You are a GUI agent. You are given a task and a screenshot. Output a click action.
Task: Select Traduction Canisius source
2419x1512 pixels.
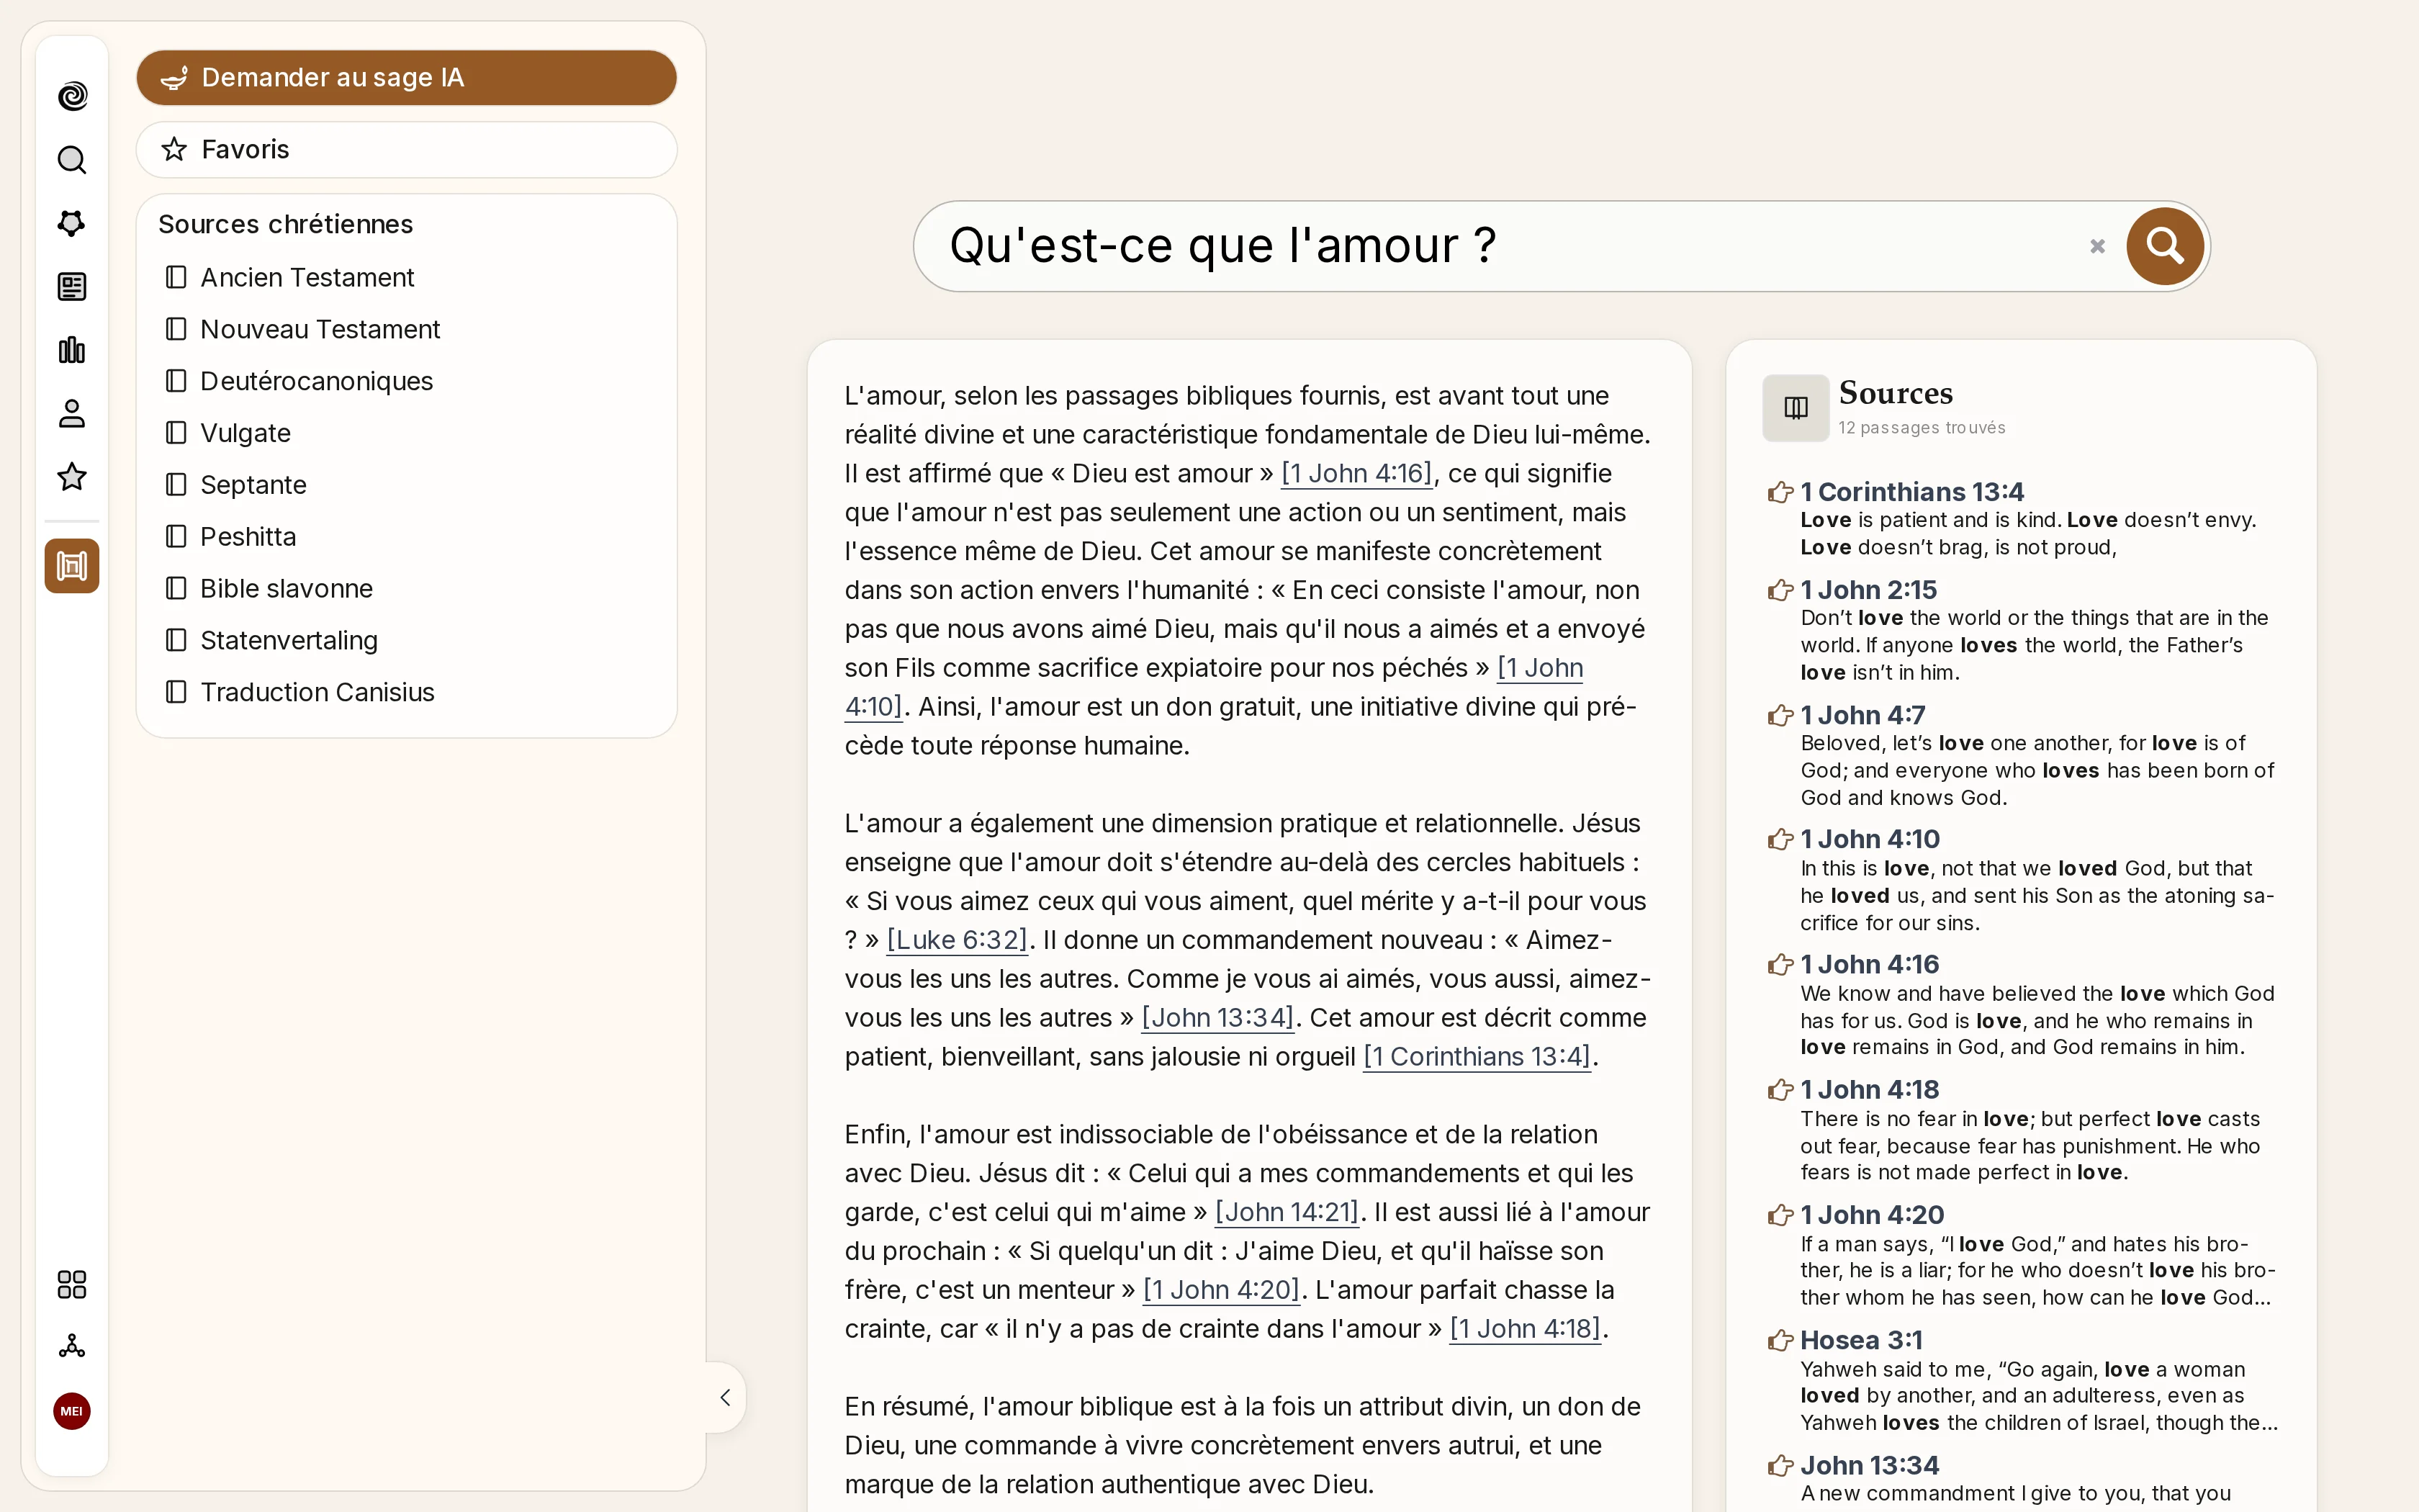pyautogui.click(x=300, y=692)
